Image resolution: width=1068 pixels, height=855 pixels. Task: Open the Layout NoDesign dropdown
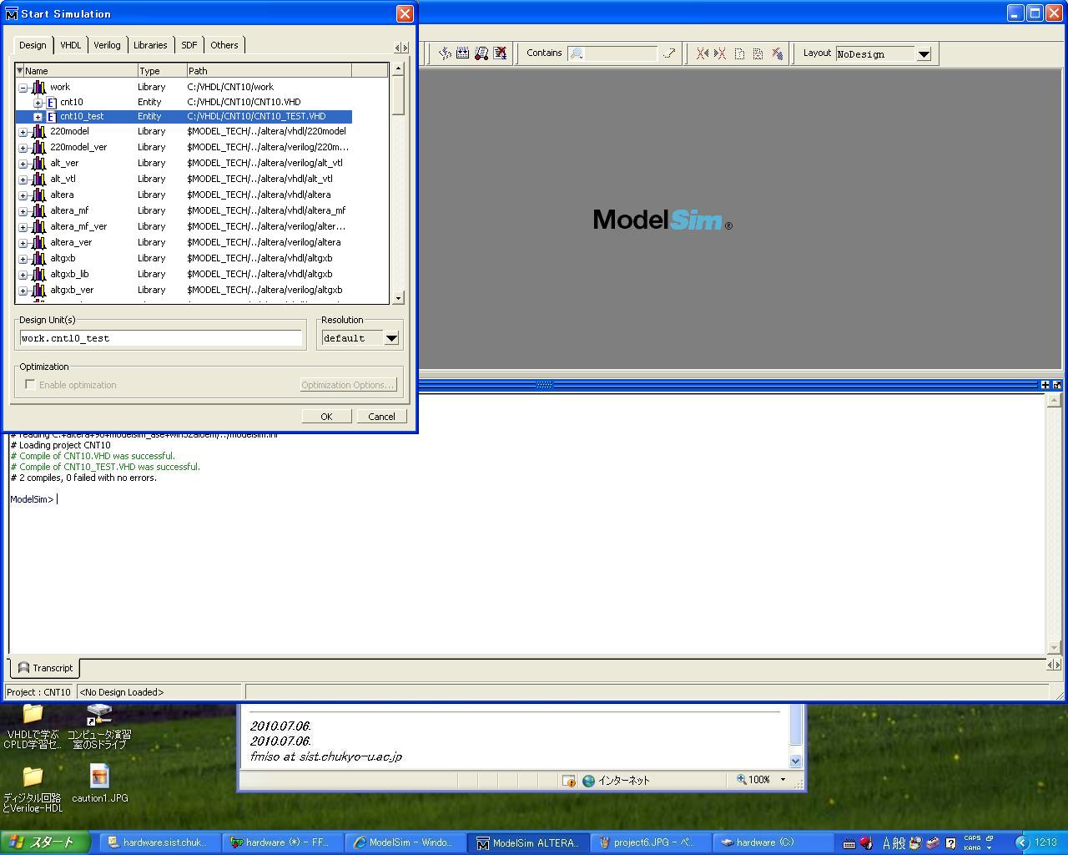[x=924, y=54]
